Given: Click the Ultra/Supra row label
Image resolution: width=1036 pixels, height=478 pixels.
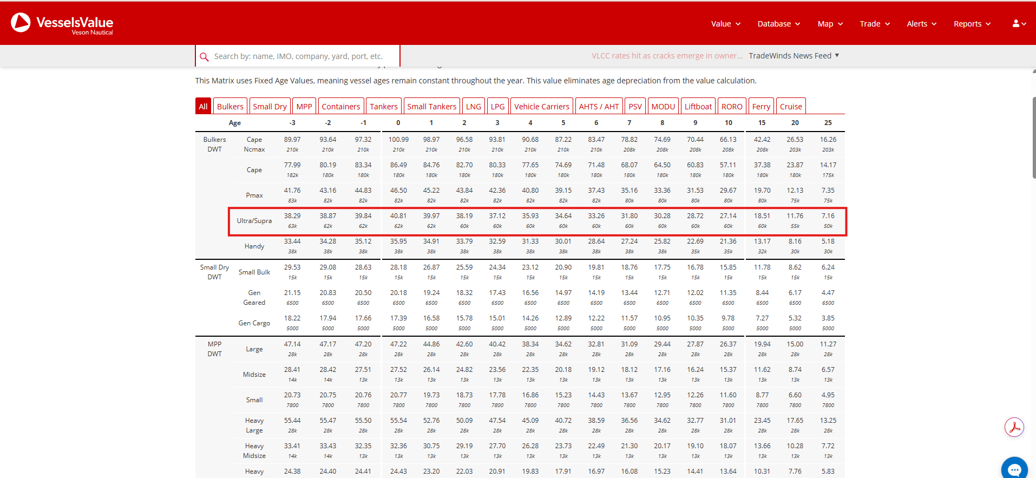Looking at the screenshot, I should coord(254,221).
